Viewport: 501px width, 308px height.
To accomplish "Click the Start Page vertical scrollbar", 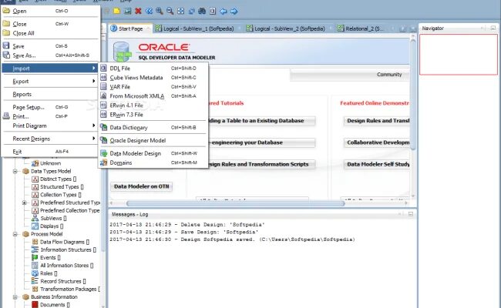I will tap(413, 94).
